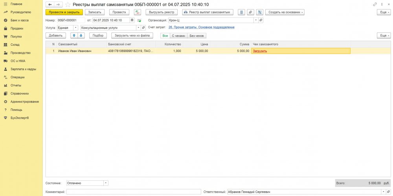The image size is (393, 196).
Task: Filter rows by С чеками
Action: coord(178,36)
